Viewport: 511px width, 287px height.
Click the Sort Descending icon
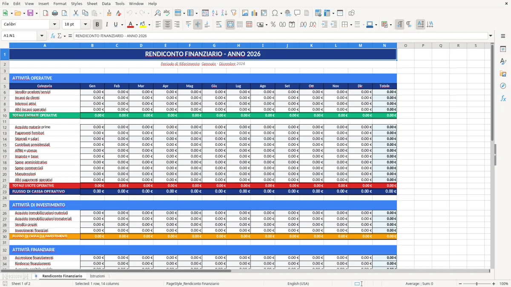(224, 13)
